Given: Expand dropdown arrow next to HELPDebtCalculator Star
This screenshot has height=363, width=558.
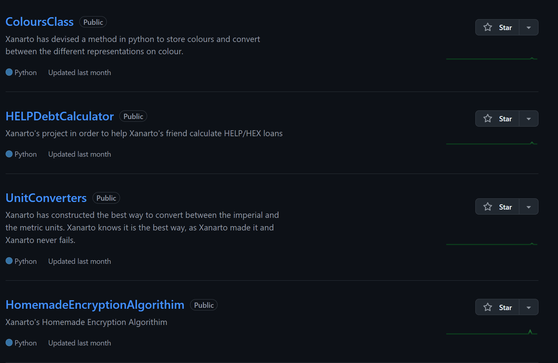Looking at the screenshot, I should click(529, 119).
